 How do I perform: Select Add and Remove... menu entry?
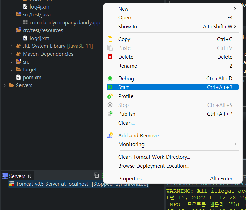coord(173,135)
